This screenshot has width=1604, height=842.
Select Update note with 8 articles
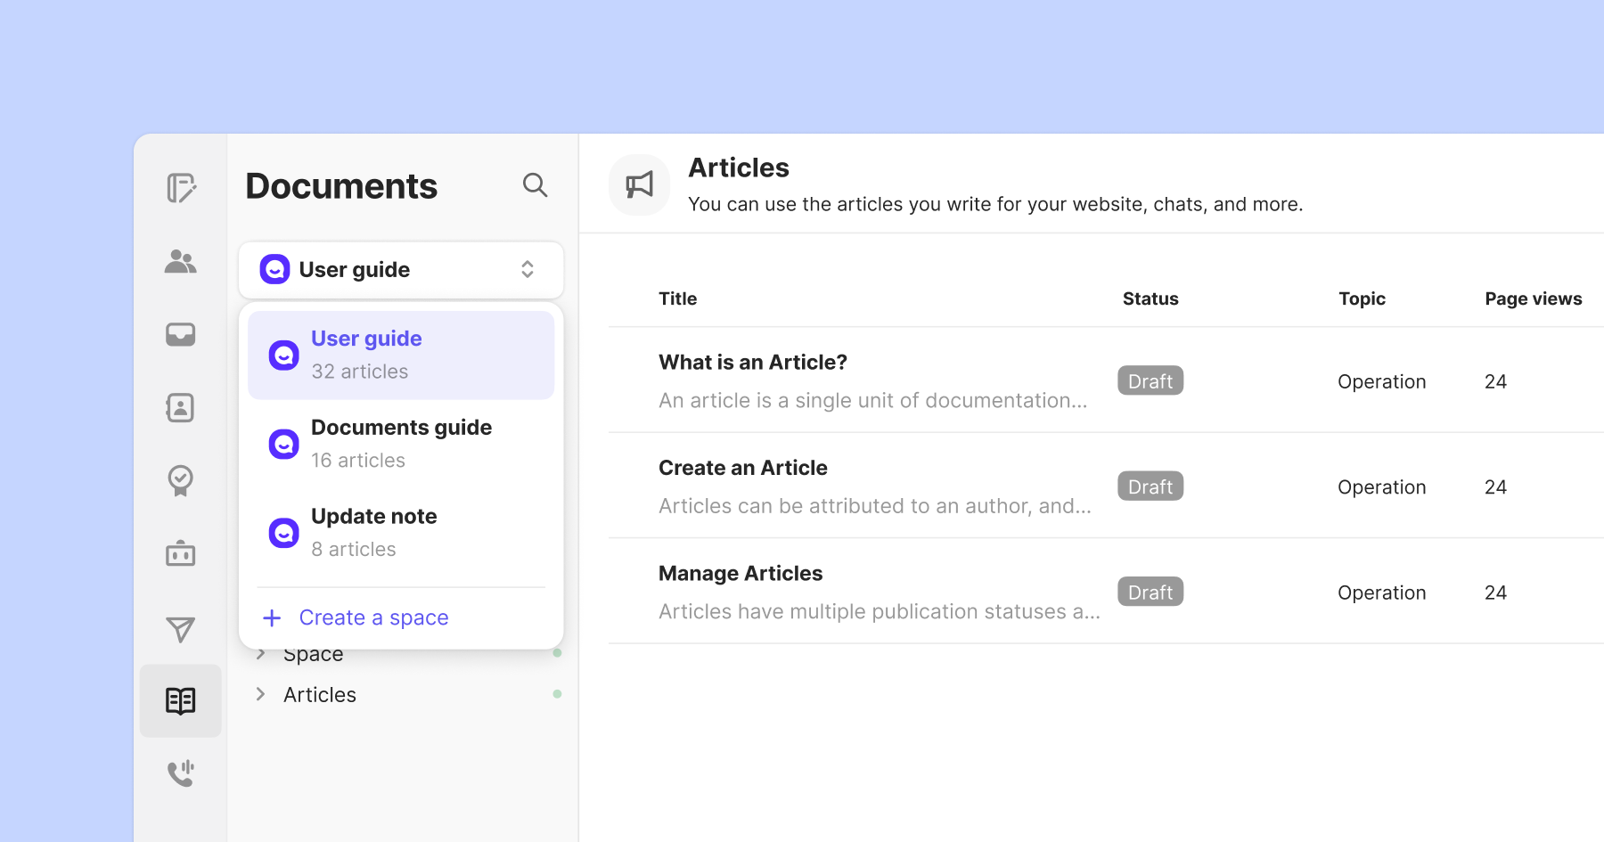click(x=401, y=533)
